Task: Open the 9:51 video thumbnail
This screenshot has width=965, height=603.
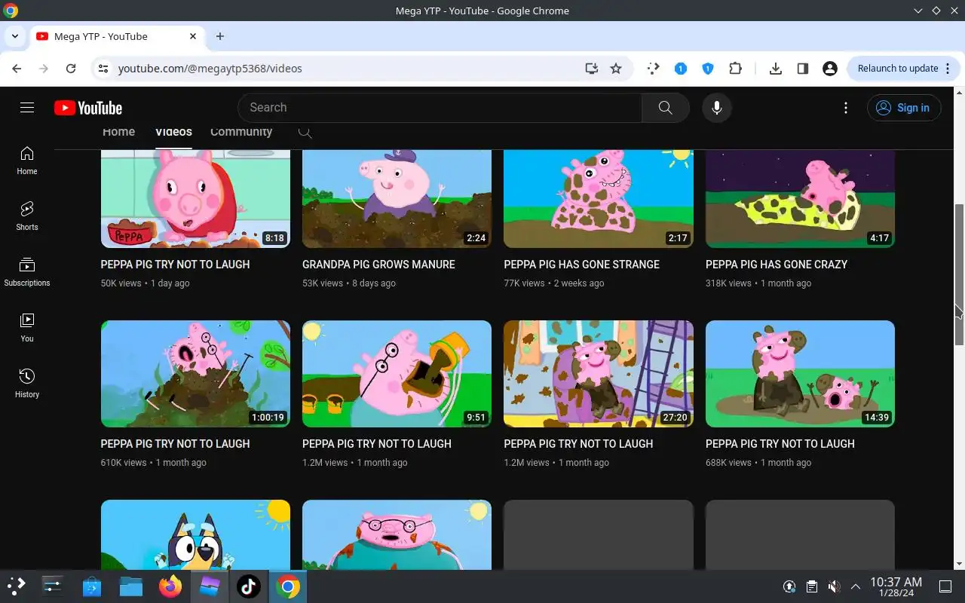Action: tap(397, 374)
